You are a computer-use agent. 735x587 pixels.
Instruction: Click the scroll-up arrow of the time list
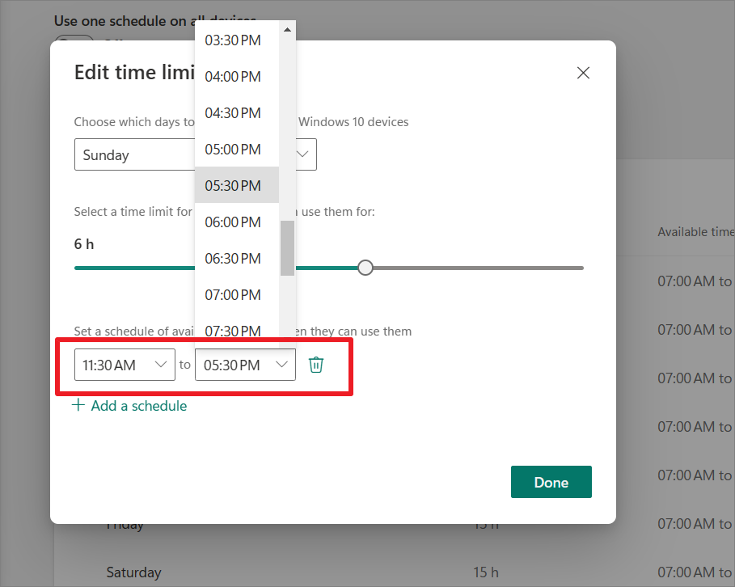287,30
